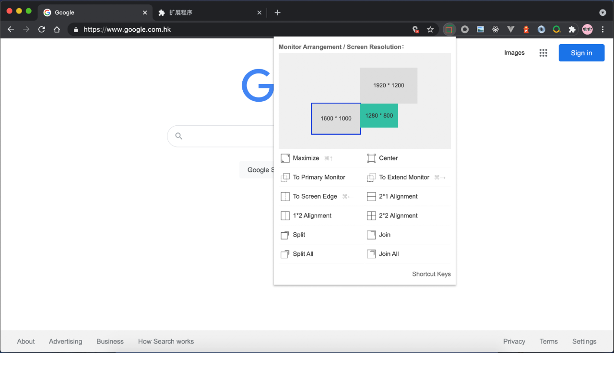Bookmark this page with the star icon
This screenshot has height=384, width=614.
point(430,29)
